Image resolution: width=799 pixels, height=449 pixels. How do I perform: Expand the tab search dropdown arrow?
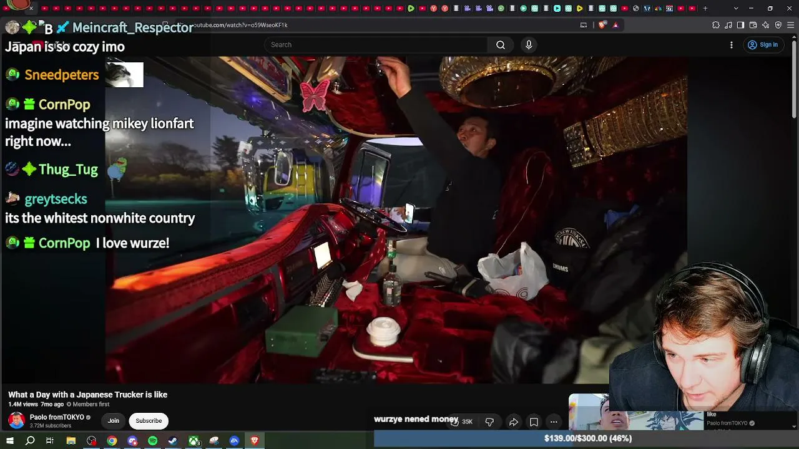[x=736, y=8]
